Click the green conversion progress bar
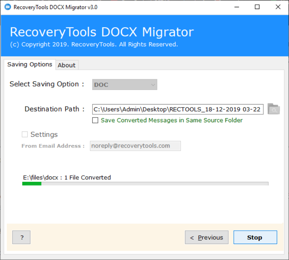 (145, 184)
